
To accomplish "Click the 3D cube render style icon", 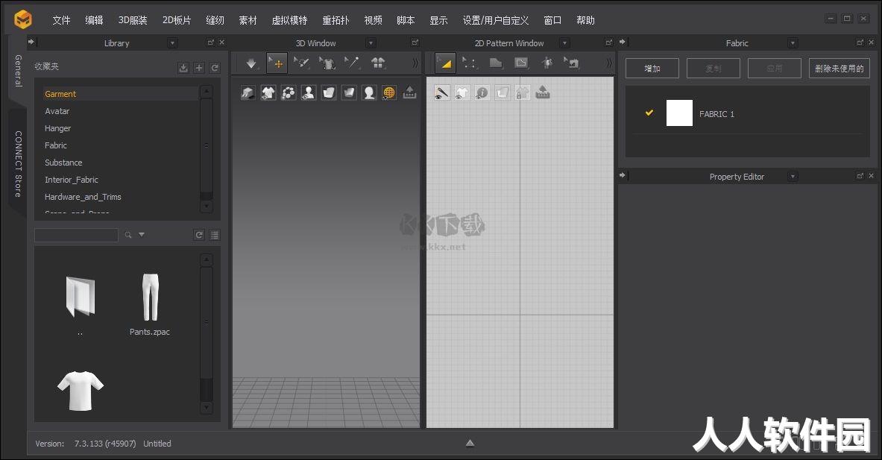I will pos(248,92).
